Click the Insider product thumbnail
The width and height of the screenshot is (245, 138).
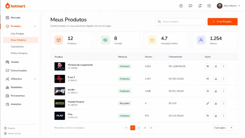click(60, 91)
